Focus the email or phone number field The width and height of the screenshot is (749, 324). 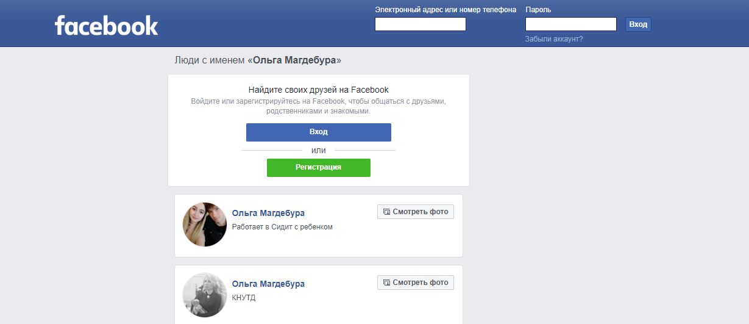[421, 24]
